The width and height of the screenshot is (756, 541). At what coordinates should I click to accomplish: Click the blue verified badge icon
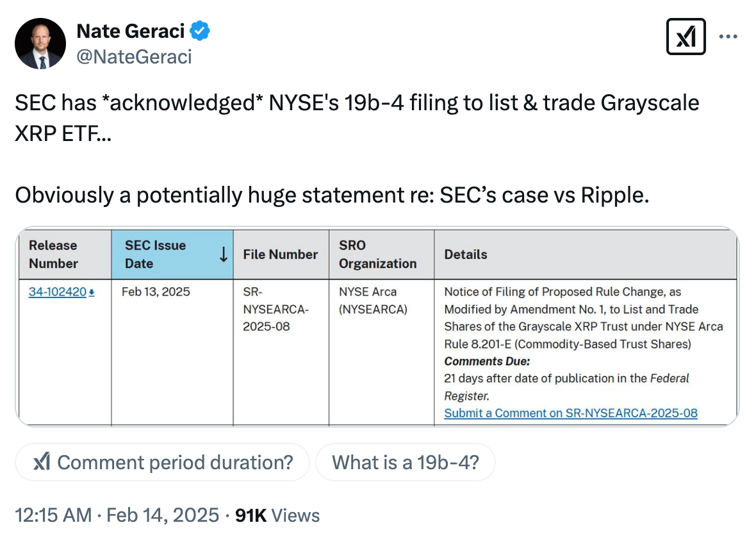(x=201, y=30)
